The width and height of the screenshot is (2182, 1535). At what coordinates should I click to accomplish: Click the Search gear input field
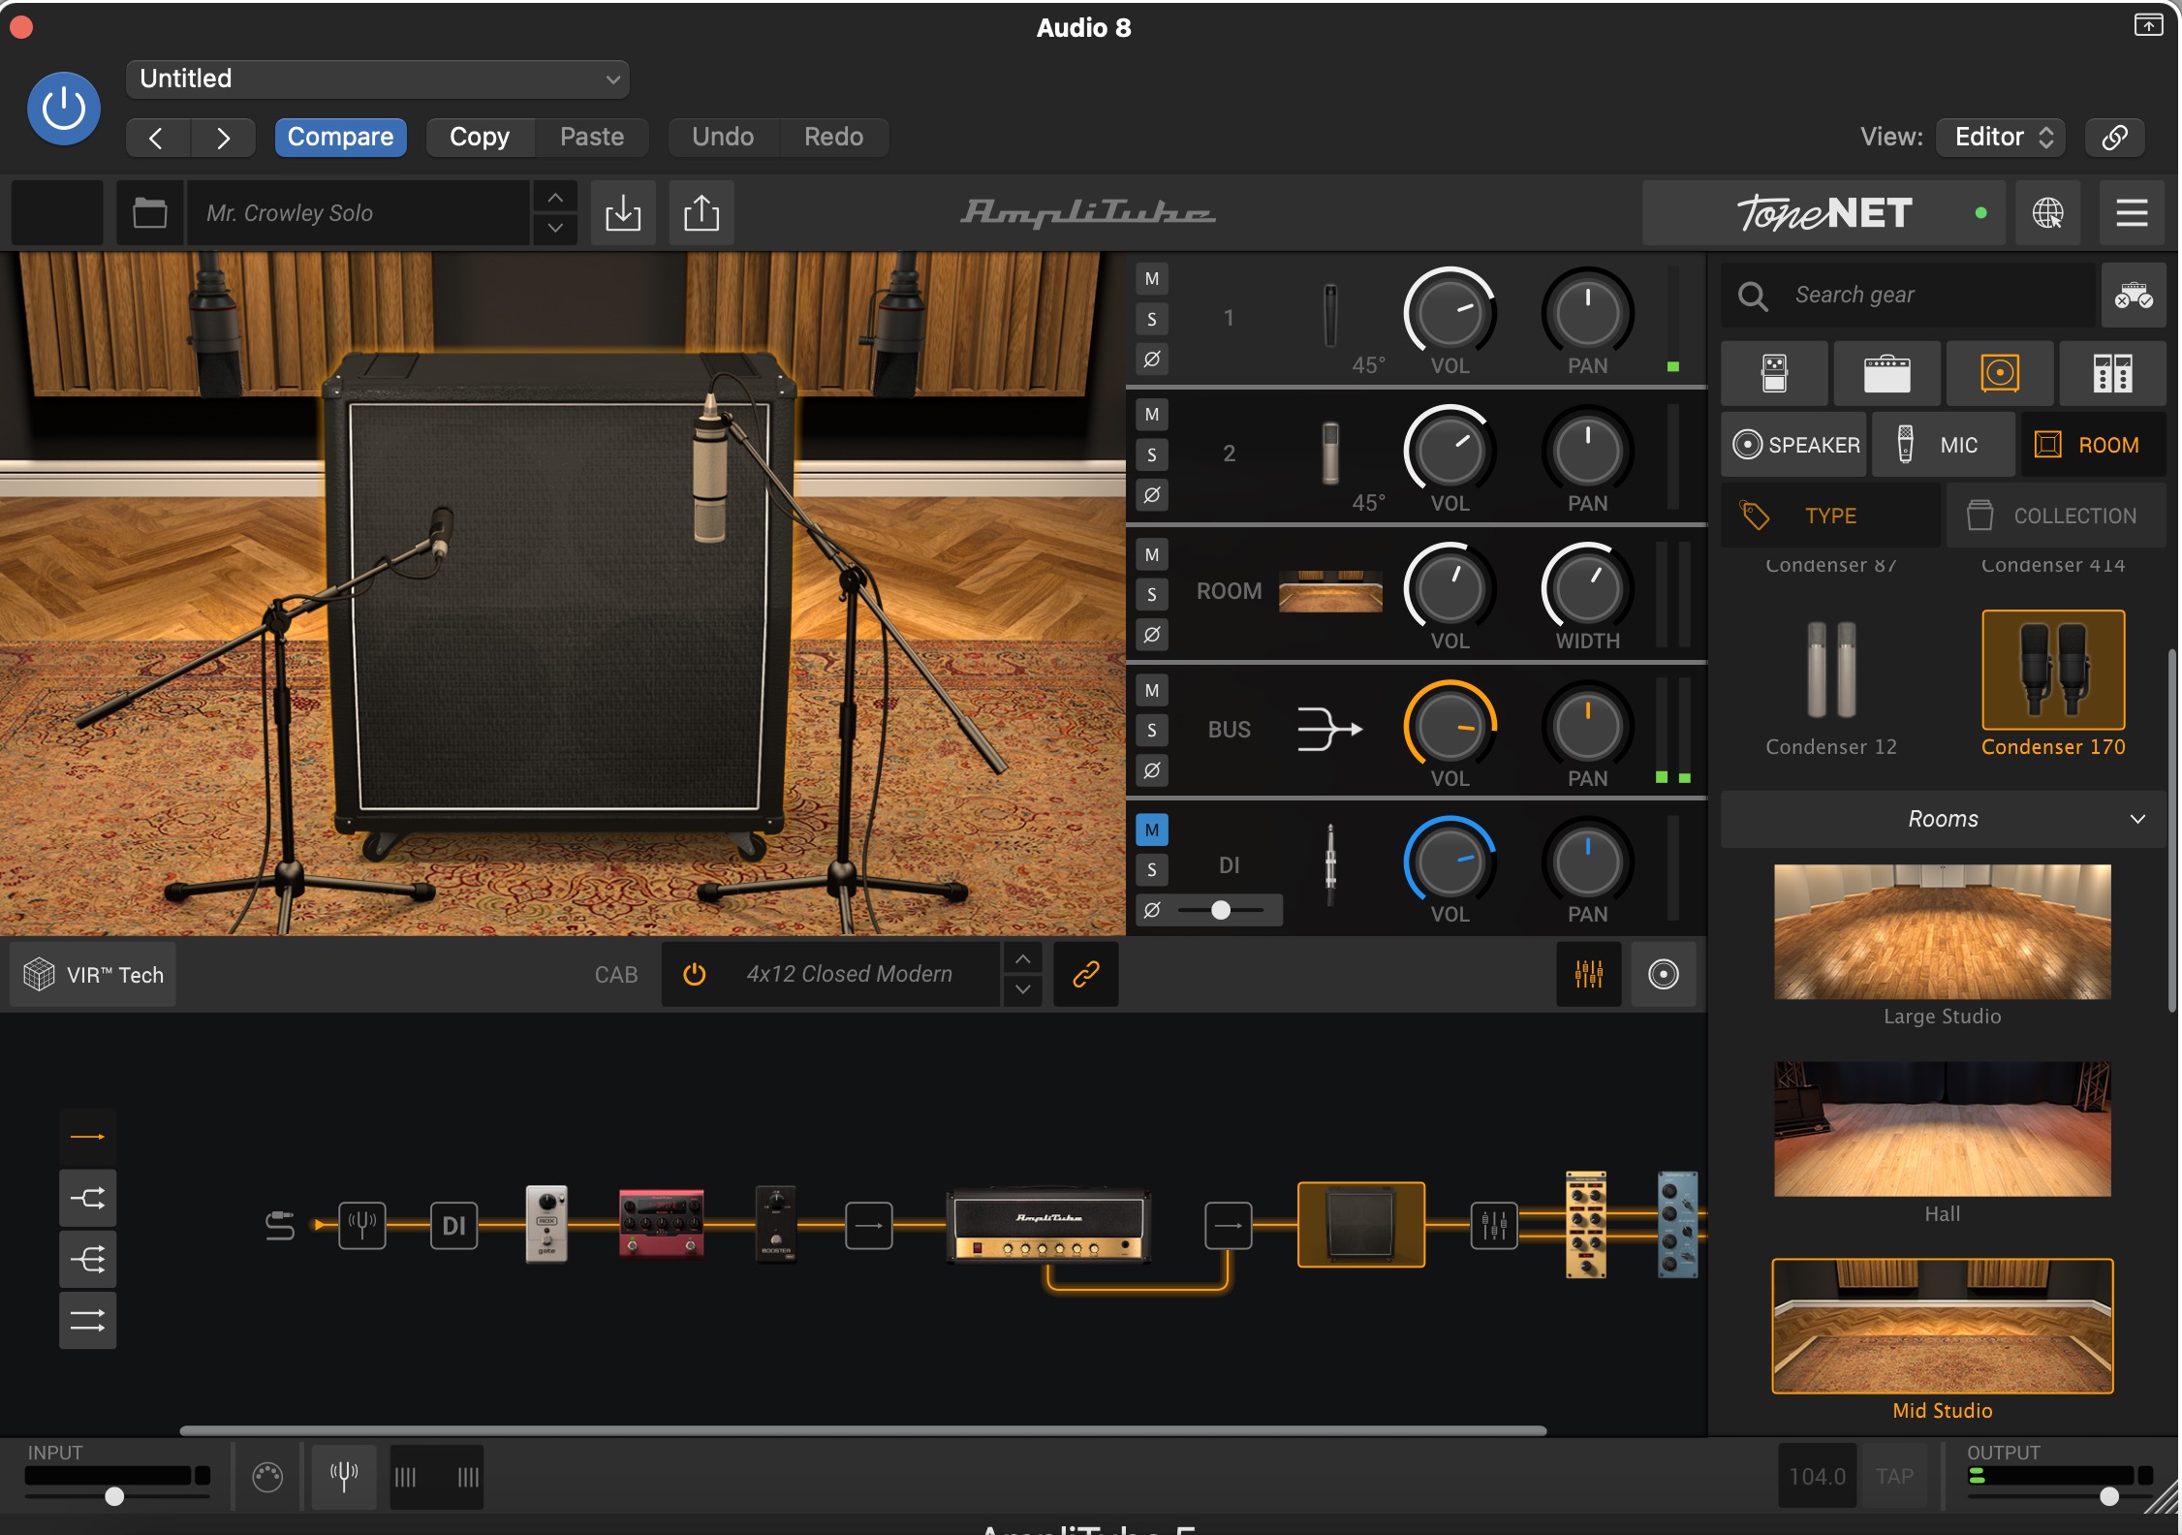(1907, 295)
